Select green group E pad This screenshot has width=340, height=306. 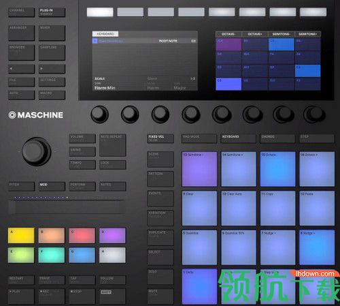tap(21, 255)
